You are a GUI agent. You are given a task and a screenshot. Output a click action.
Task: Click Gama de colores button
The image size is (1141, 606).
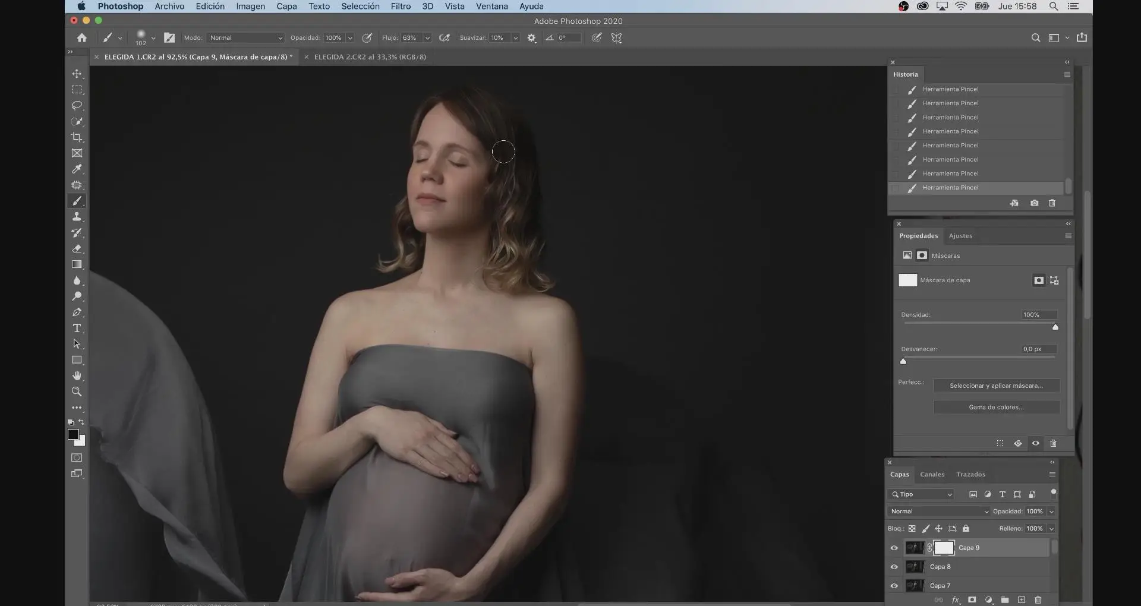pyautogui.click(x=996, y=408)
